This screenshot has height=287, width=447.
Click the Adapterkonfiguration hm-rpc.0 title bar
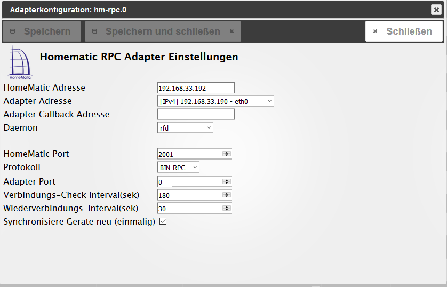tap(213, 10)
